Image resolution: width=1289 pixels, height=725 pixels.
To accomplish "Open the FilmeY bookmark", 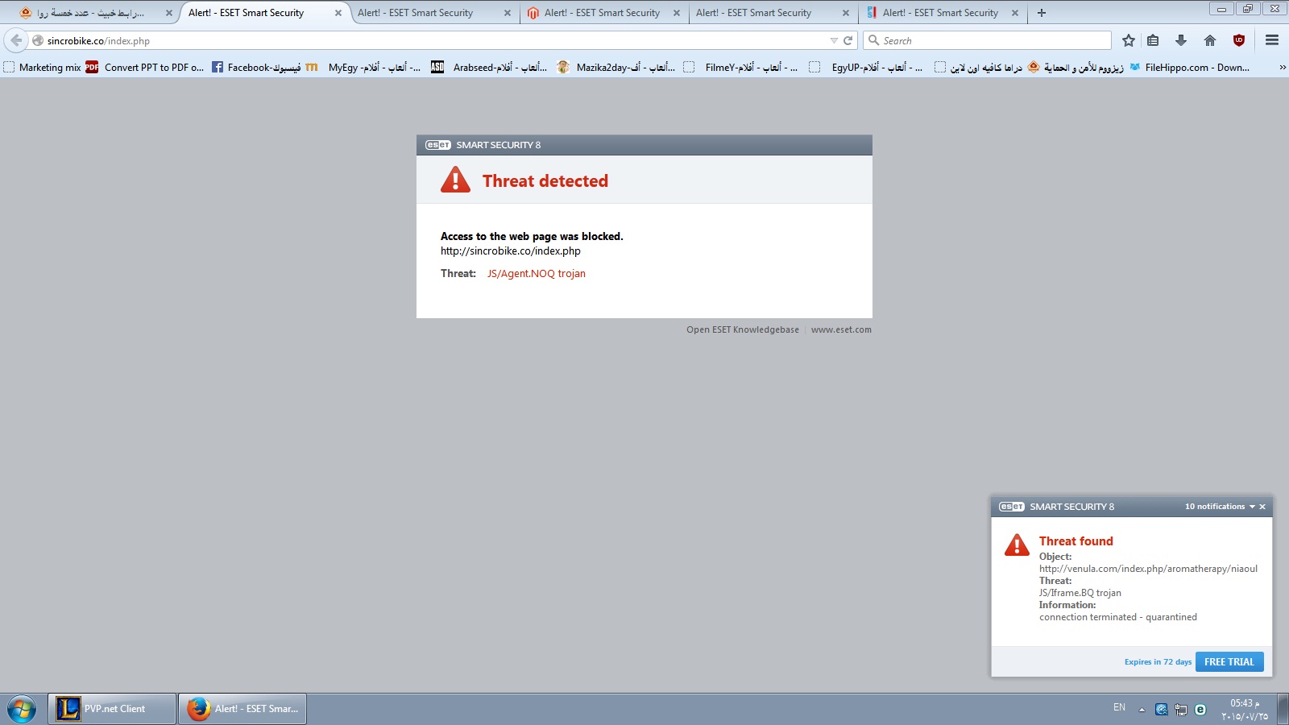I will [740, 68].
